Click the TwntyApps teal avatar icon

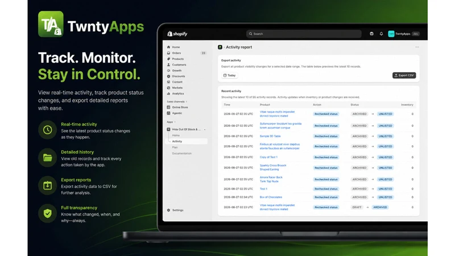click(391, 34)
